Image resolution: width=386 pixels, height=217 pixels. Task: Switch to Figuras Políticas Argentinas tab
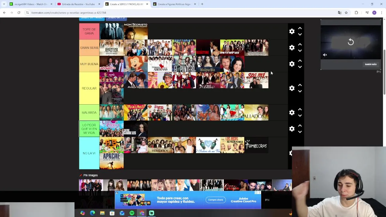tap(175, 4)
